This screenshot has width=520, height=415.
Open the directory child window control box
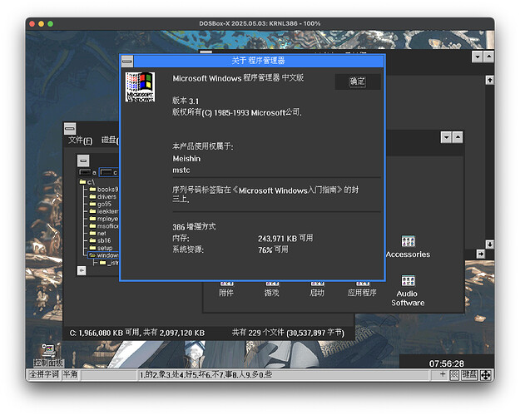coord(83,161)
